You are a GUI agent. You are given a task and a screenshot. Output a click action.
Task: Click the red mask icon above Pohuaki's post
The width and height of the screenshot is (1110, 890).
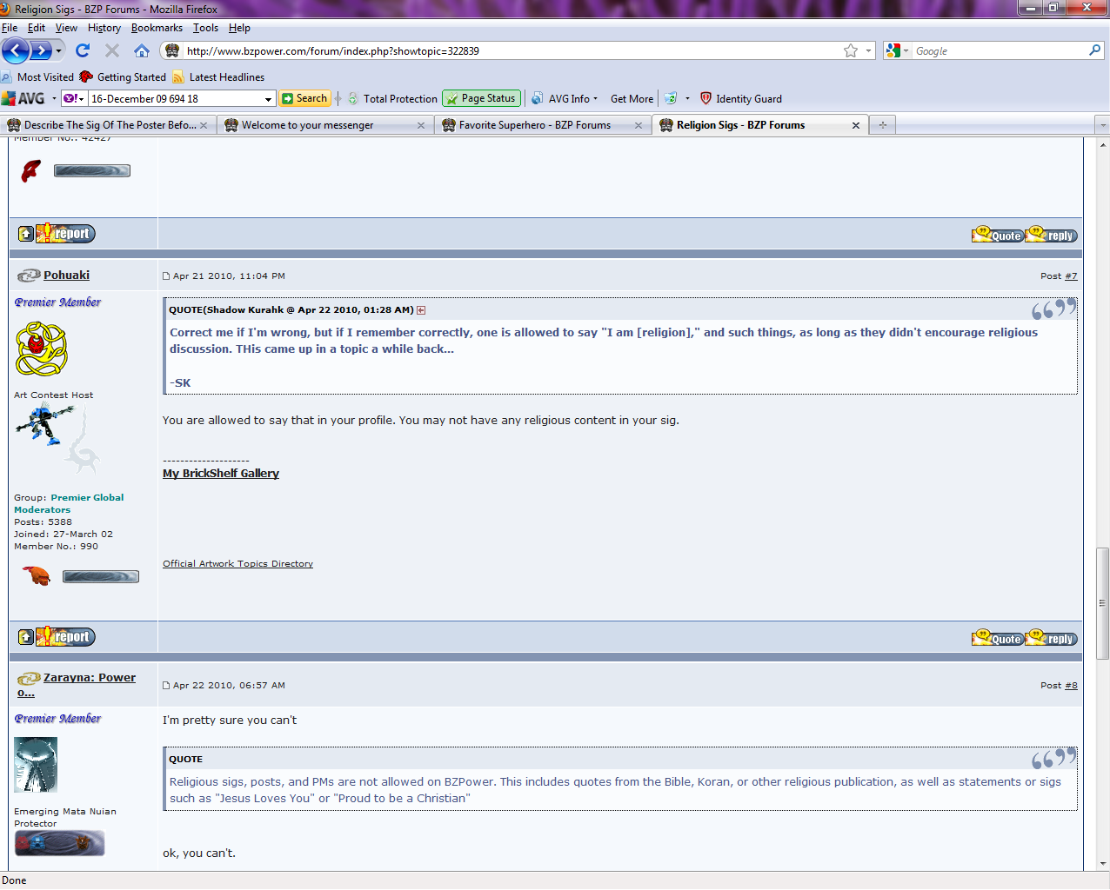(30, 170)
